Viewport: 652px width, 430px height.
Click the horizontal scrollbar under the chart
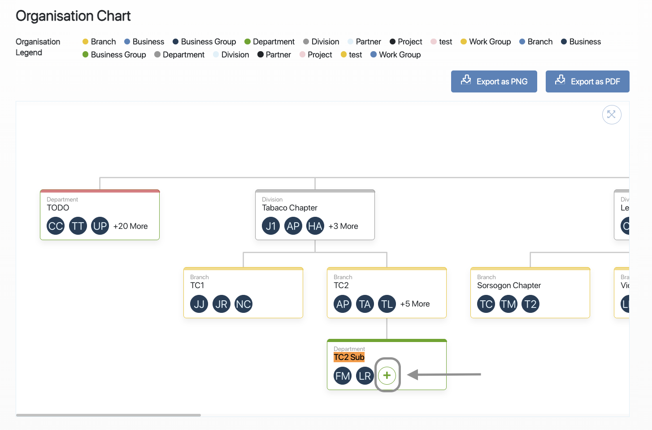pyautogui.click(x=108, y=415)
